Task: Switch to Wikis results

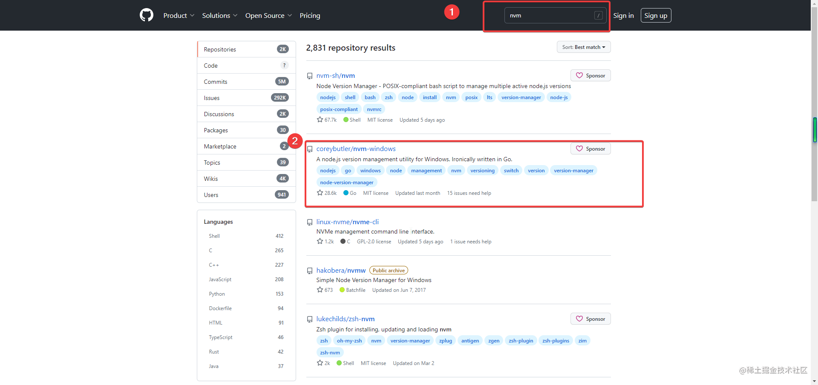Action: click(246, 179)
